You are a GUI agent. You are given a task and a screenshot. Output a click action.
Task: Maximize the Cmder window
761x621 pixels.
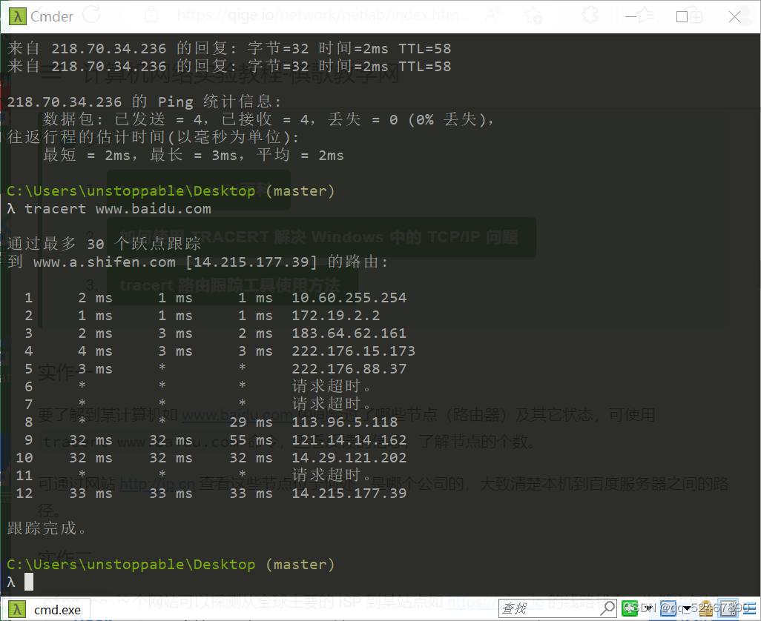(682, 16)
